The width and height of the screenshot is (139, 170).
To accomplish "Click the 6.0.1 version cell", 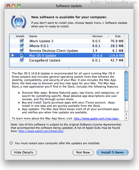I will click(96, 60).
